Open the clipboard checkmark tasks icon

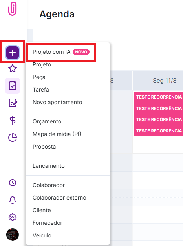coord(13,86)
